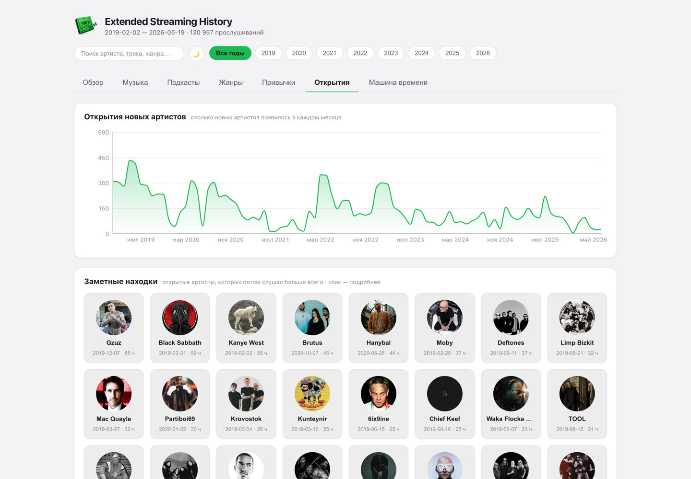Click the 'Krovostok' artist name
691x479 pixels.
tap(246, 419)
